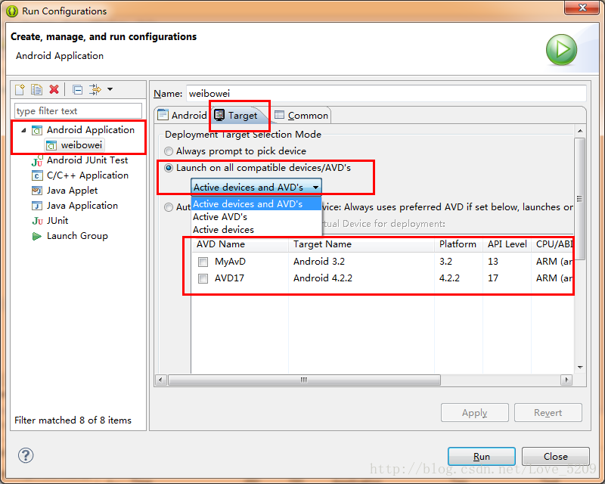Image resolution: width=605 pixels, height=484 pixels.
Task: Click the JUnit icon in tree
Action: coord(37,221)
